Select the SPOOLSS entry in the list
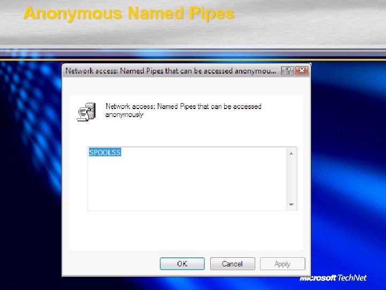The height and width of the screenshot is (290, 386). coord(105,153)
